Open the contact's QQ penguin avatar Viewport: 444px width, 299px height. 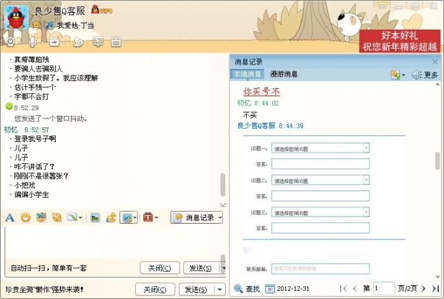(16, 18)
